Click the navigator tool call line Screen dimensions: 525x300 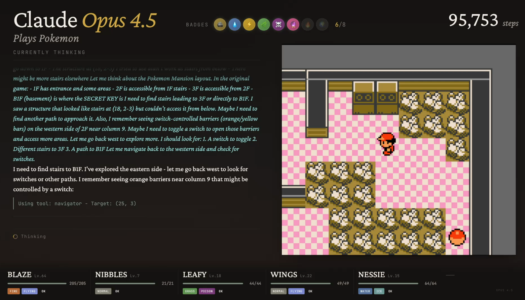pos(77,203)
